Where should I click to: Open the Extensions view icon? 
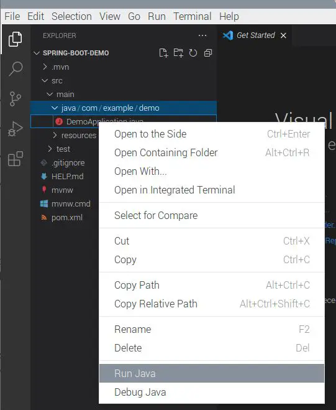click(x=15, y=159)
